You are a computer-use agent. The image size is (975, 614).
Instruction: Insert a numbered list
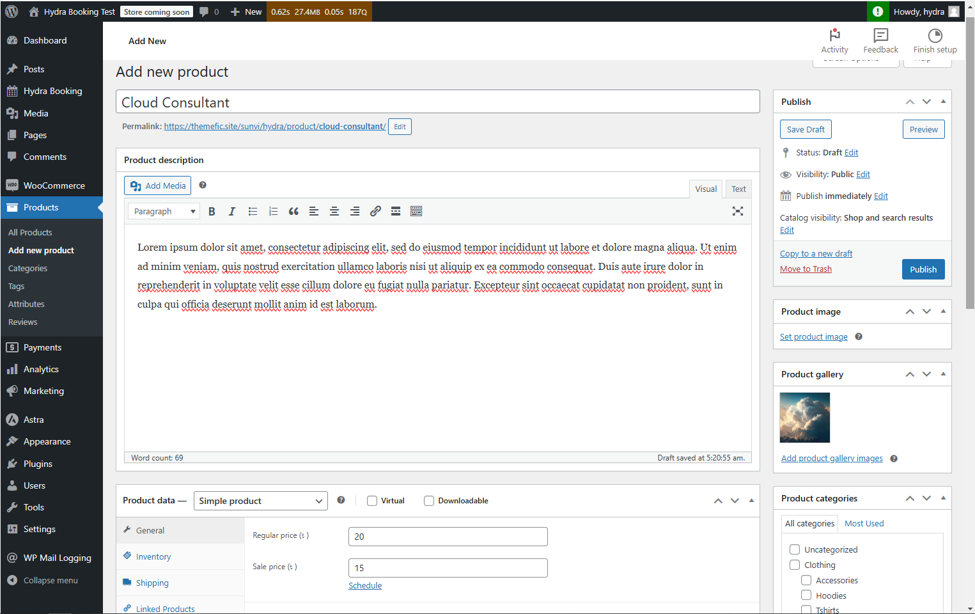click(273, 211)
